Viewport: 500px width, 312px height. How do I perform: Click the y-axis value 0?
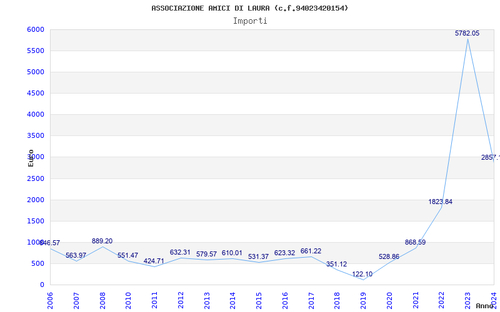42,285
